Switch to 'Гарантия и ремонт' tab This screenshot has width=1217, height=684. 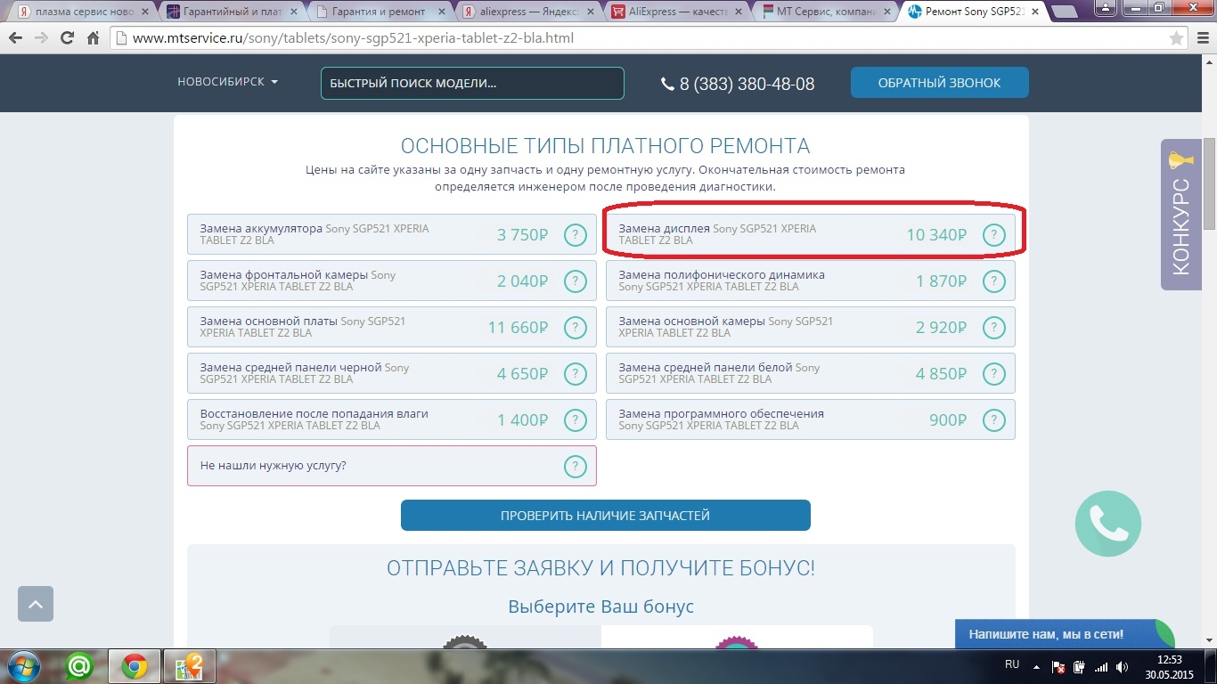point(381,12)
